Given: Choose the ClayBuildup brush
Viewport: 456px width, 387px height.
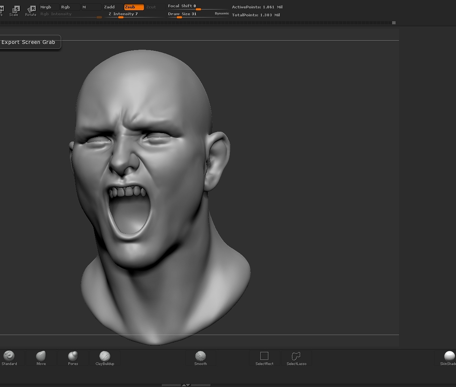Looking at the screenshot, I should point(105,358).
